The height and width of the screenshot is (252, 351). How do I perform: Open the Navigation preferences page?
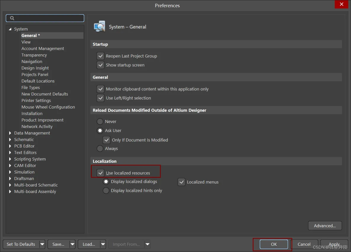pos(32,62)
